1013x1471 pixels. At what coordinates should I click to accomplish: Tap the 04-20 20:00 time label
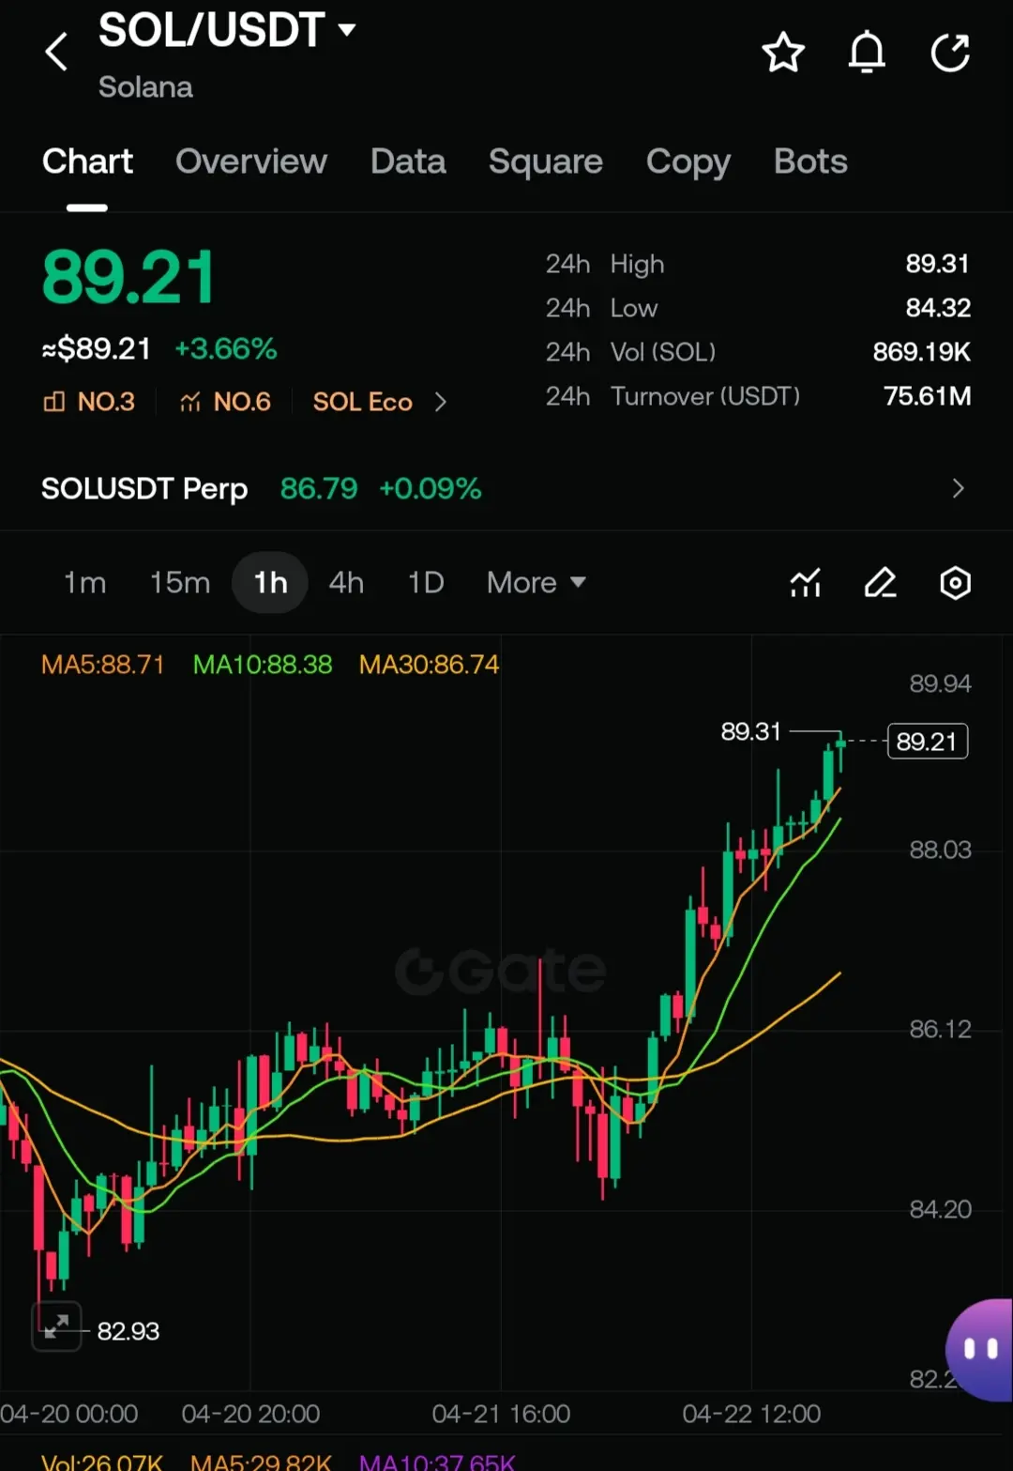(250, 1414)
